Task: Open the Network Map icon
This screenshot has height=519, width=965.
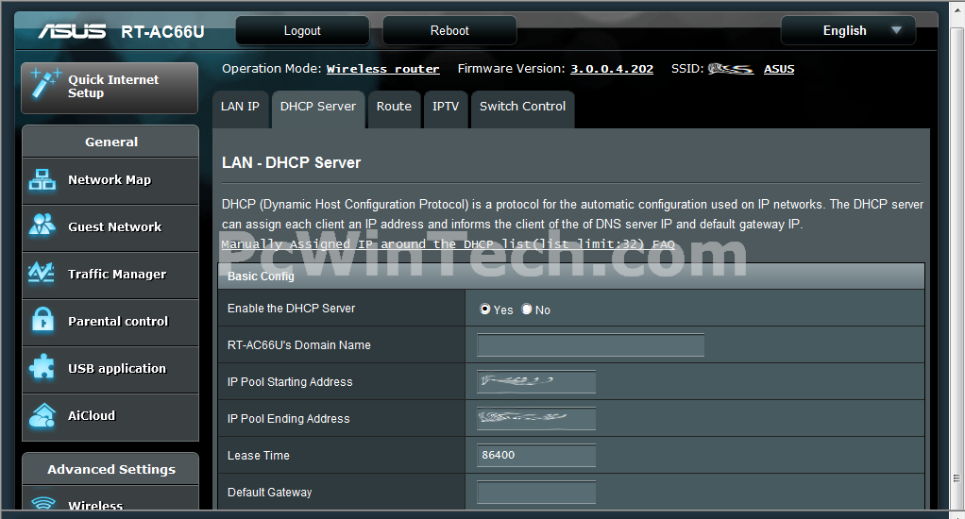Action: pyautogui.click(x=42, y=179)
